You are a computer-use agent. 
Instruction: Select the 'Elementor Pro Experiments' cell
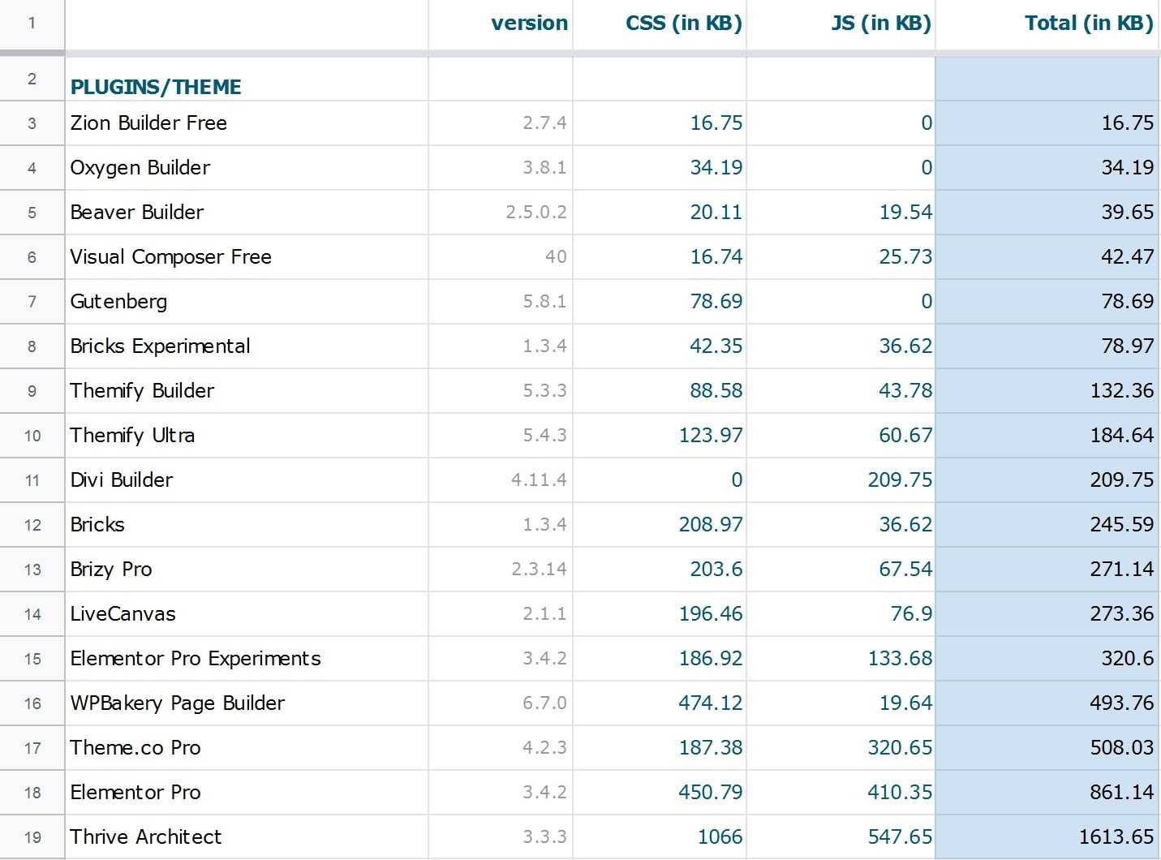(247, 659)
